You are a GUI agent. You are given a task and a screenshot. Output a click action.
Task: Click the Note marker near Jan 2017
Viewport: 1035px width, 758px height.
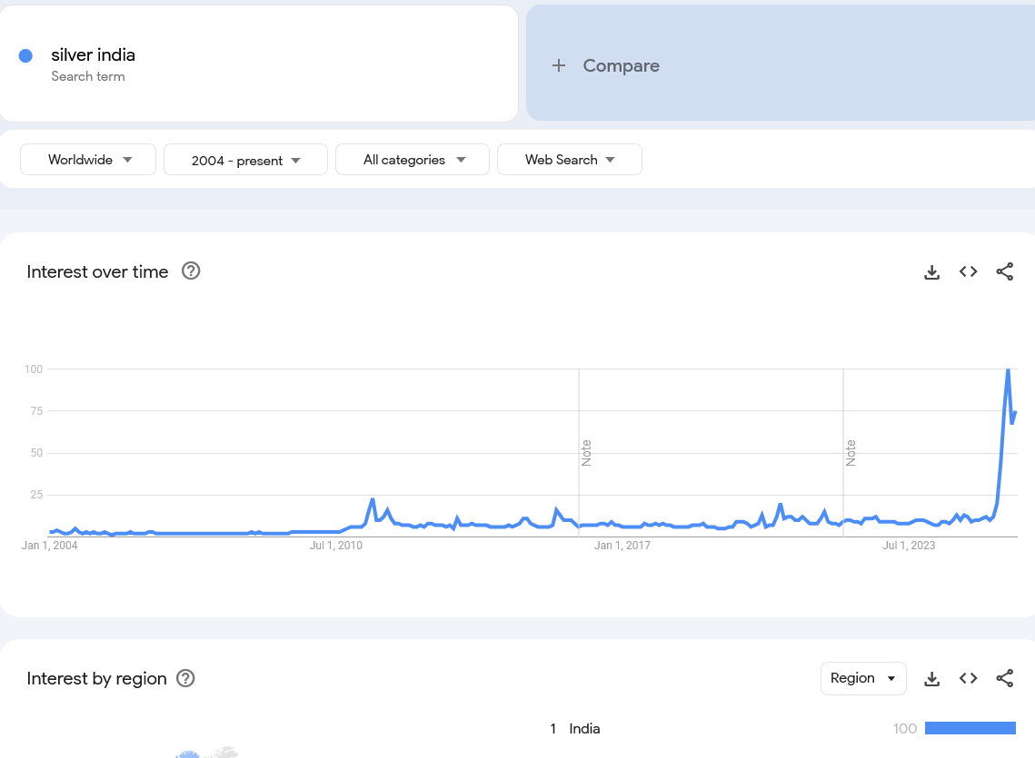coord(586,453)
